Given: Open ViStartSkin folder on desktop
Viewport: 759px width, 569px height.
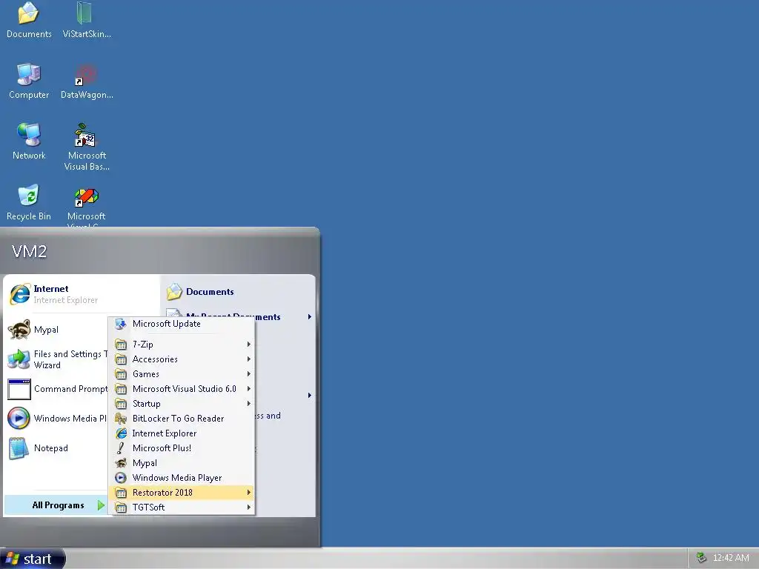Looking at the screenshot, I should coord(86,19).
